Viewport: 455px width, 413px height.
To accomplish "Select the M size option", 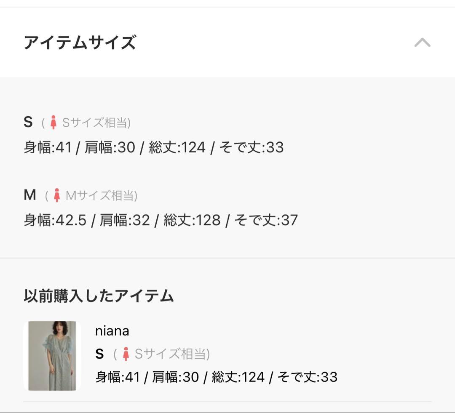I will [29, 195].
